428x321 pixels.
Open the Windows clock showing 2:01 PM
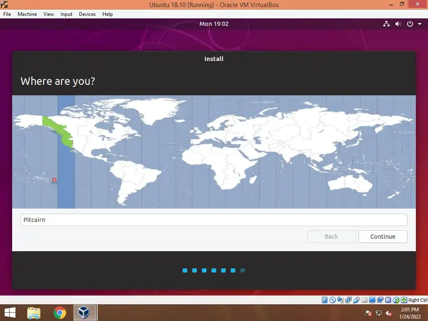coord(410,313)
